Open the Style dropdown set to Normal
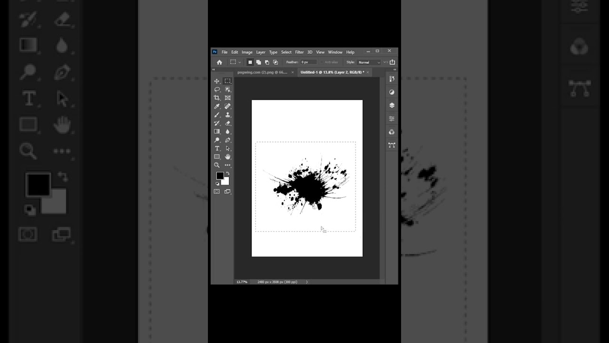The image size is (609, 343). click(369, 62)
